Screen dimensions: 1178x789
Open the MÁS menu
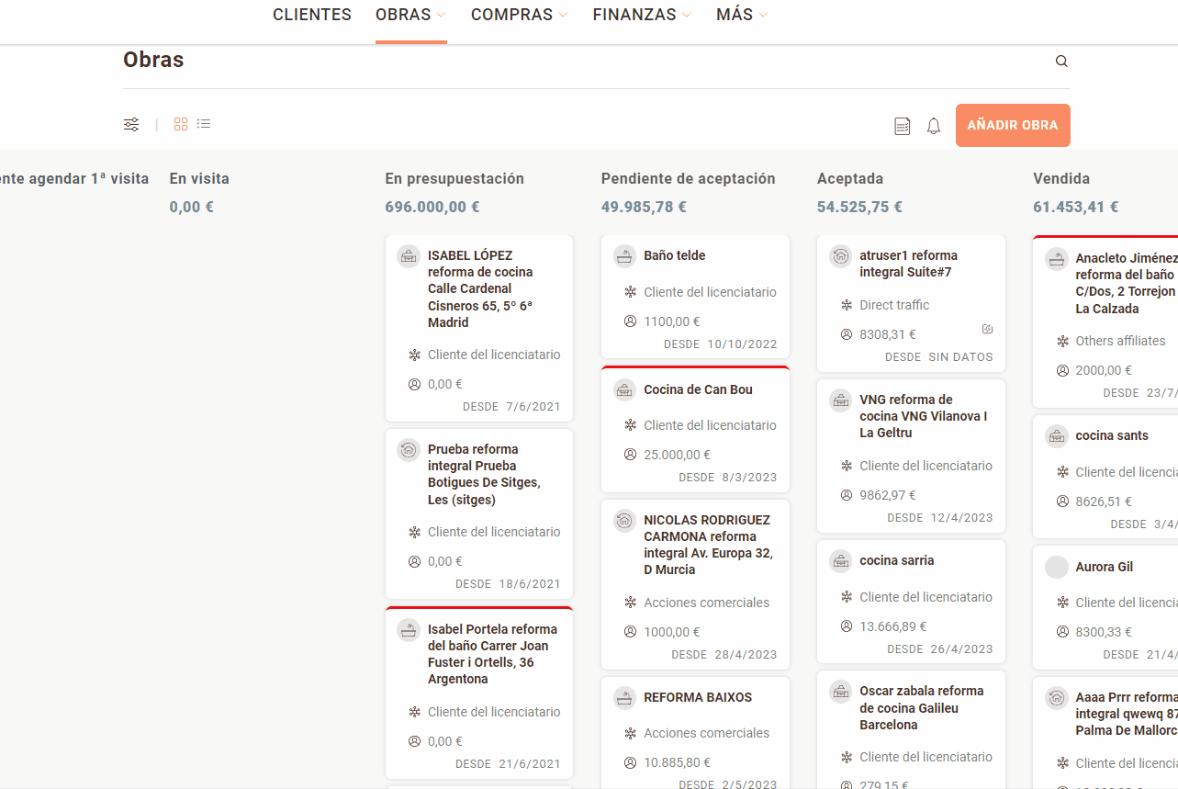[742, 15]
